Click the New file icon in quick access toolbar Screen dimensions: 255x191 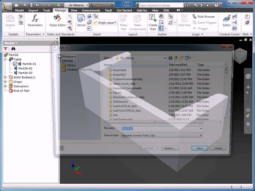[16, 5]
